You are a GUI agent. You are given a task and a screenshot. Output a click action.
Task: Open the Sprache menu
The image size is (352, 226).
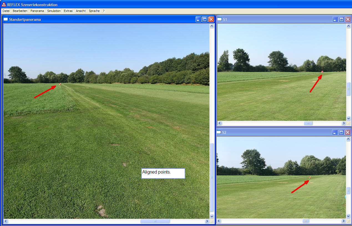tap(94, 11)
